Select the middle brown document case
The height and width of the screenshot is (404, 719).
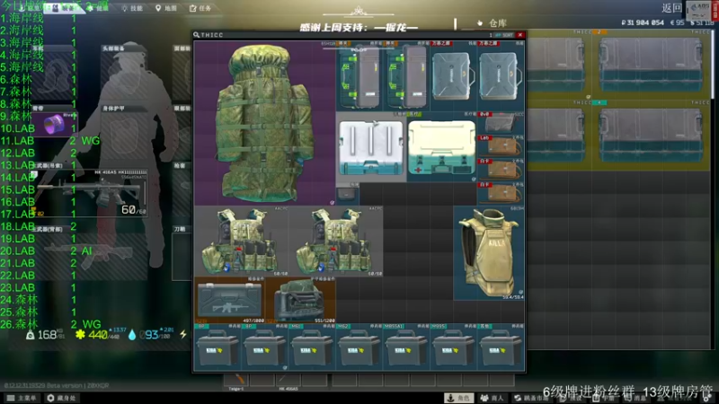coord(501,171)
